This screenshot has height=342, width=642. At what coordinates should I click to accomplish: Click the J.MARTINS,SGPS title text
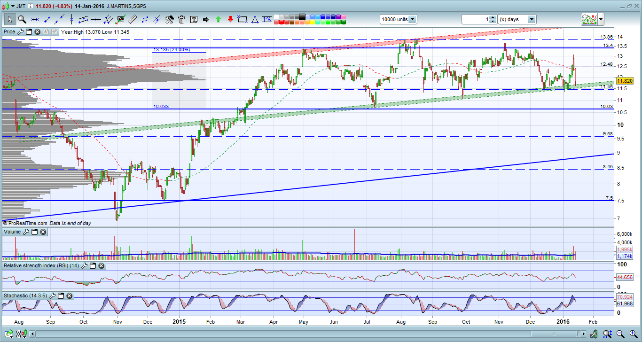[126, 6]
